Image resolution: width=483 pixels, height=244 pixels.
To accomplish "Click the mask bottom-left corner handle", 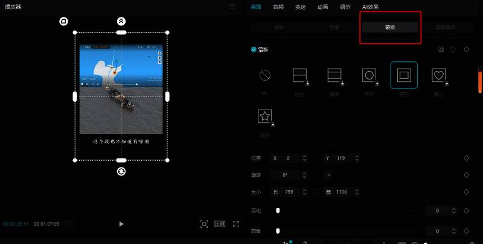I will [75, 160].
